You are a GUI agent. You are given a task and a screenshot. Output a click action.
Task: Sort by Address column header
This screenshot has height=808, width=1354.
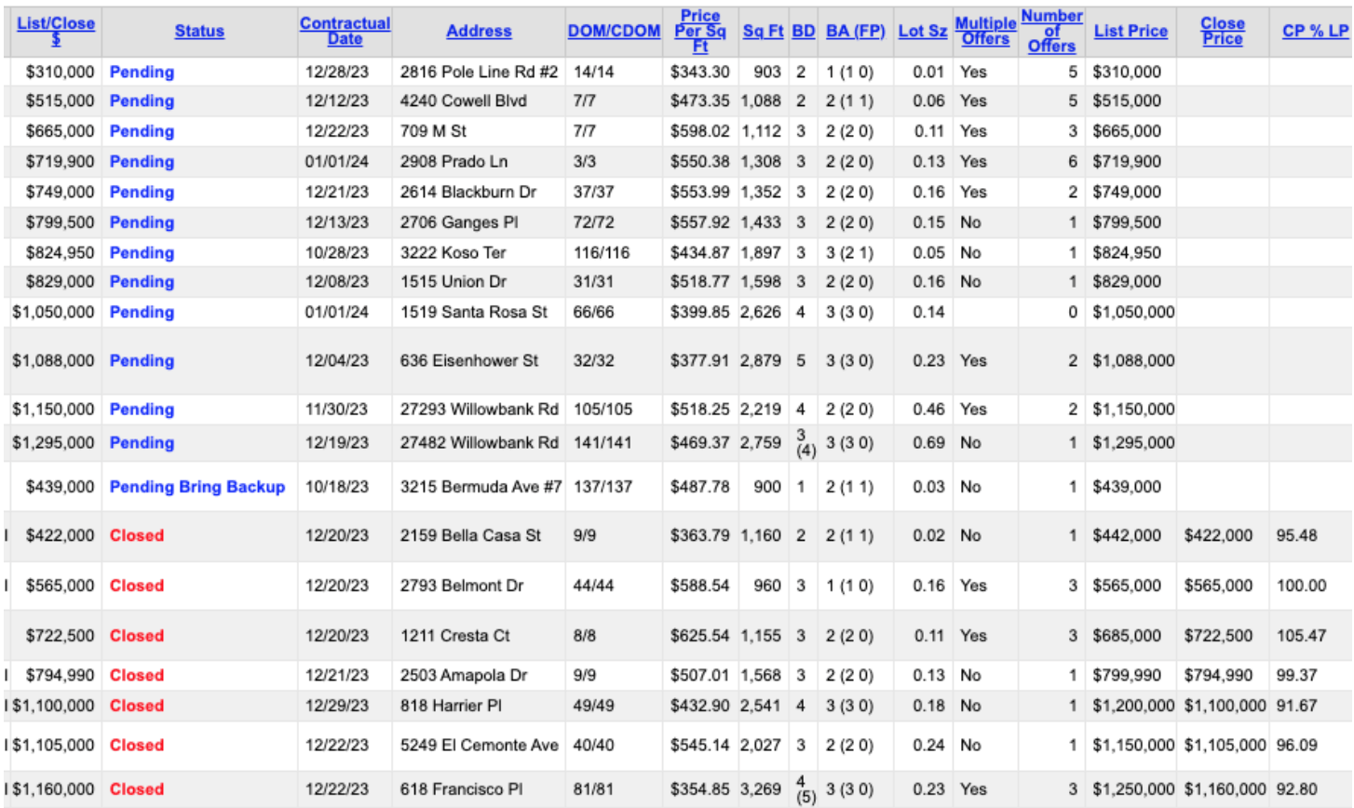(x=479, y=31)
